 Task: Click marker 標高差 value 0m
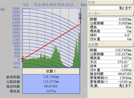click(129, 31)
